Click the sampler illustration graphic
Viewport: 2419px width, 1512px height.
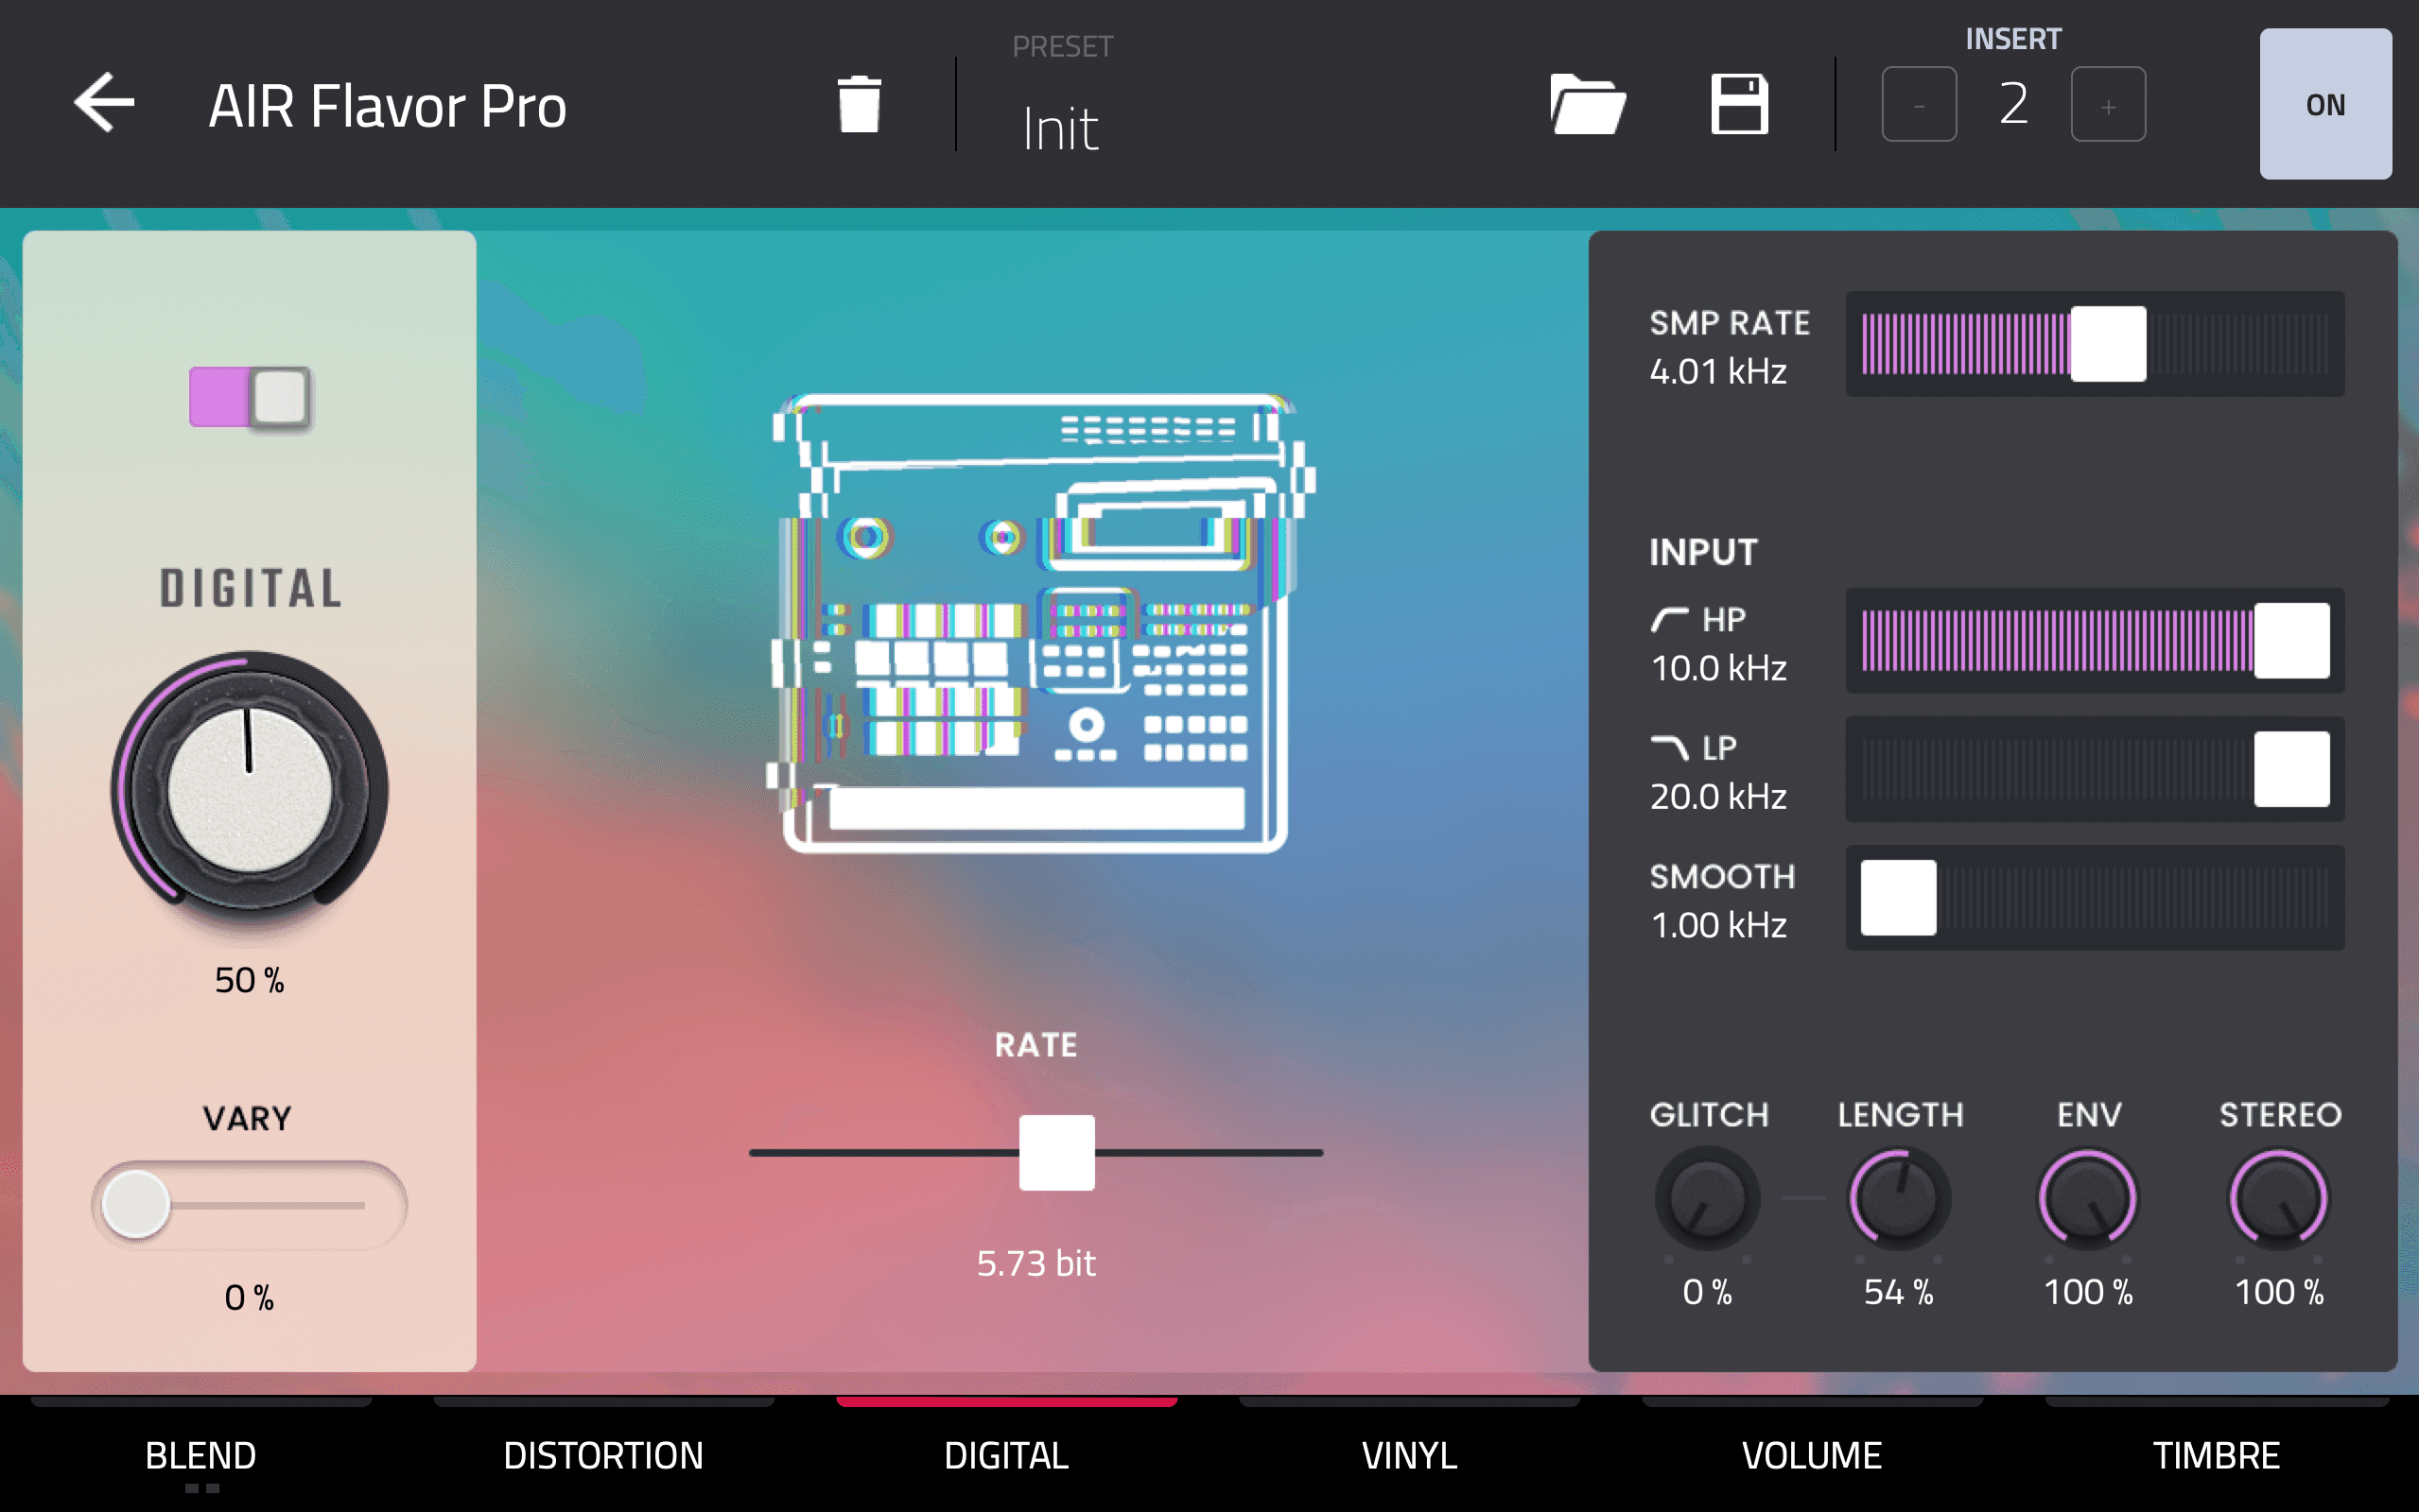(1035, 622)
